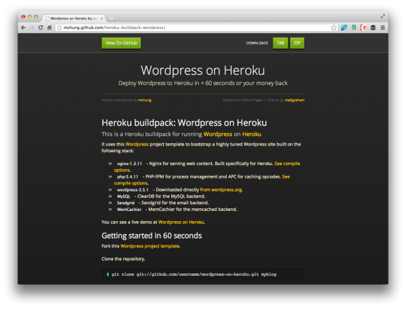Click the nginx-1.3.11 list item text

[129, 164]
